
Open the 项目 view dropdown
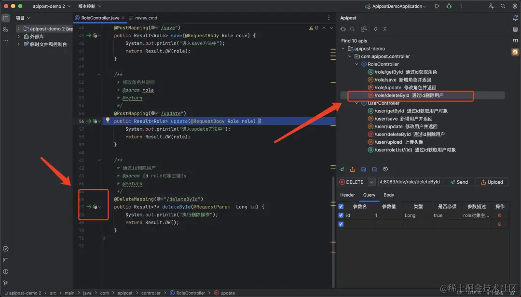[x=23, y=18]
